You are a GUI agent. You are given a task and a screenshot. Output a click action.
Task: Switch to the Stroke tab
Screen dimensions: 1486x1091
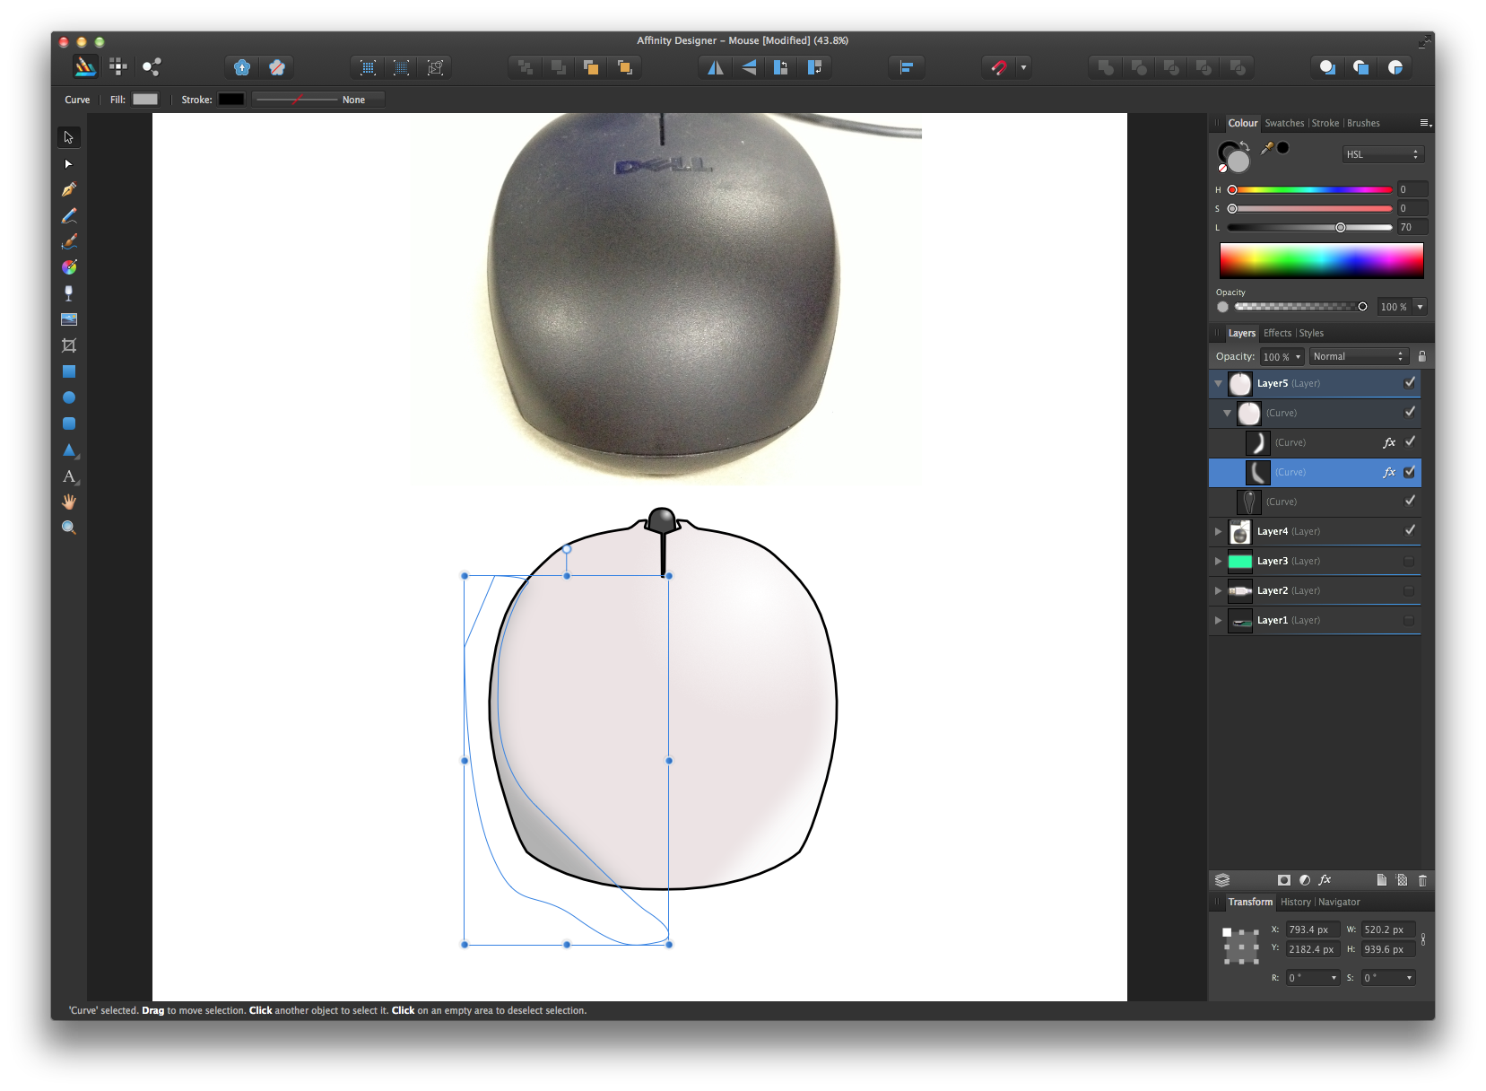(x=1325, y=123)
